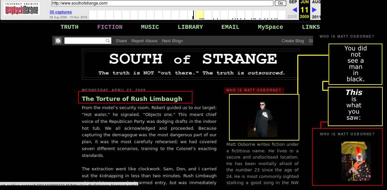Open the post "The Torture of Rush Limbaugh"
Image resolution: width=387 pixels, height=190 pixels.
(x=132, y=99)
